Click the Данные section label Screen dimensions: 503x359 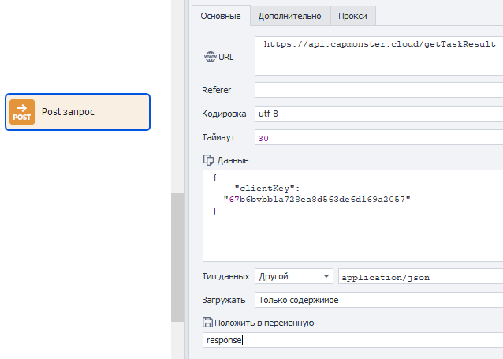233,160
